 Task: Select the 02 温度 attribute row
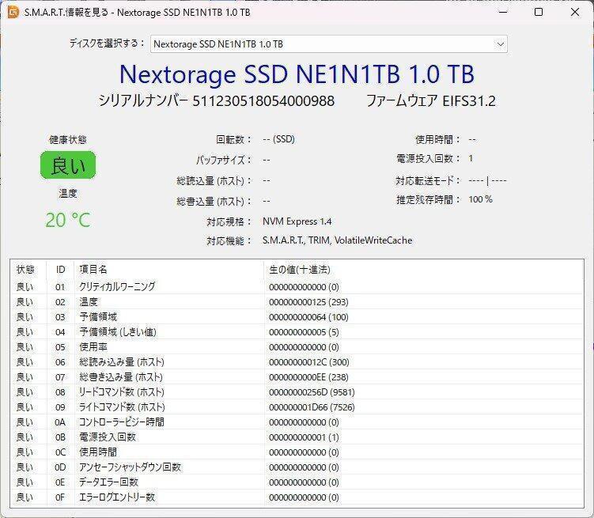point(297,302)
